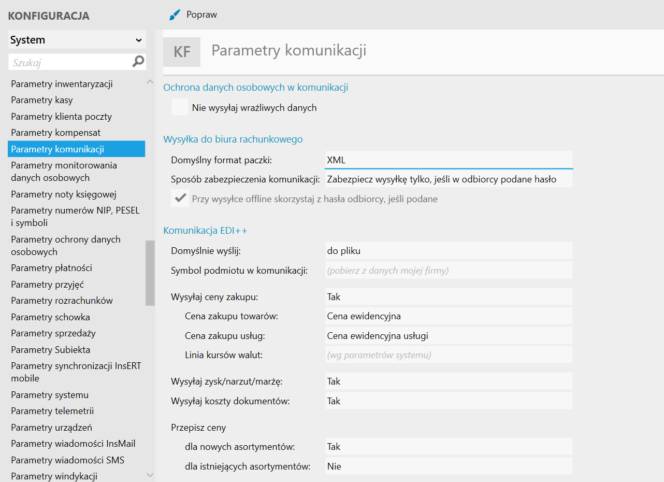Viewport: 664px width, 482px height.
Task: Click the KF module icon
Action: 182,52
